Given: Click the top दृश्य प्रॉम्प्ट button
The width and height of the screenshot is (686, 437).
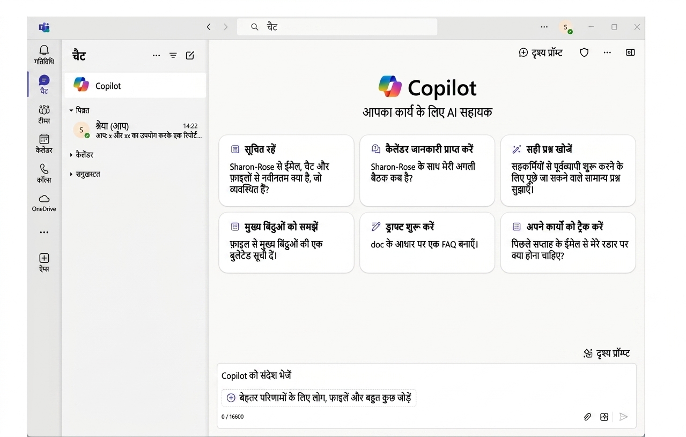Looking at the screenshot, I should (541, 52).
